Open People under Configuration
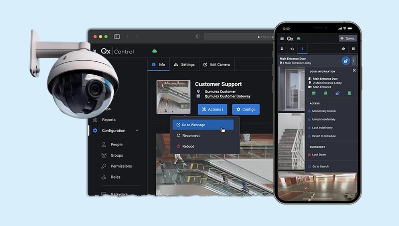 coord(117,144)
